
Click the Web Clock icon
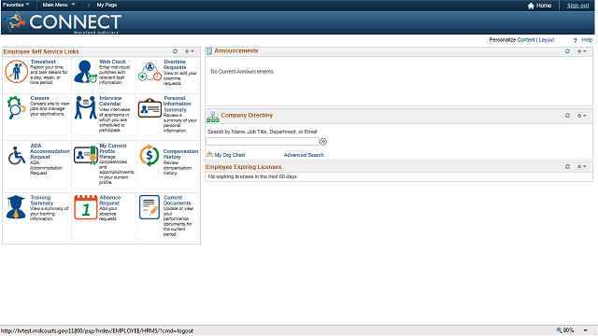85,72
